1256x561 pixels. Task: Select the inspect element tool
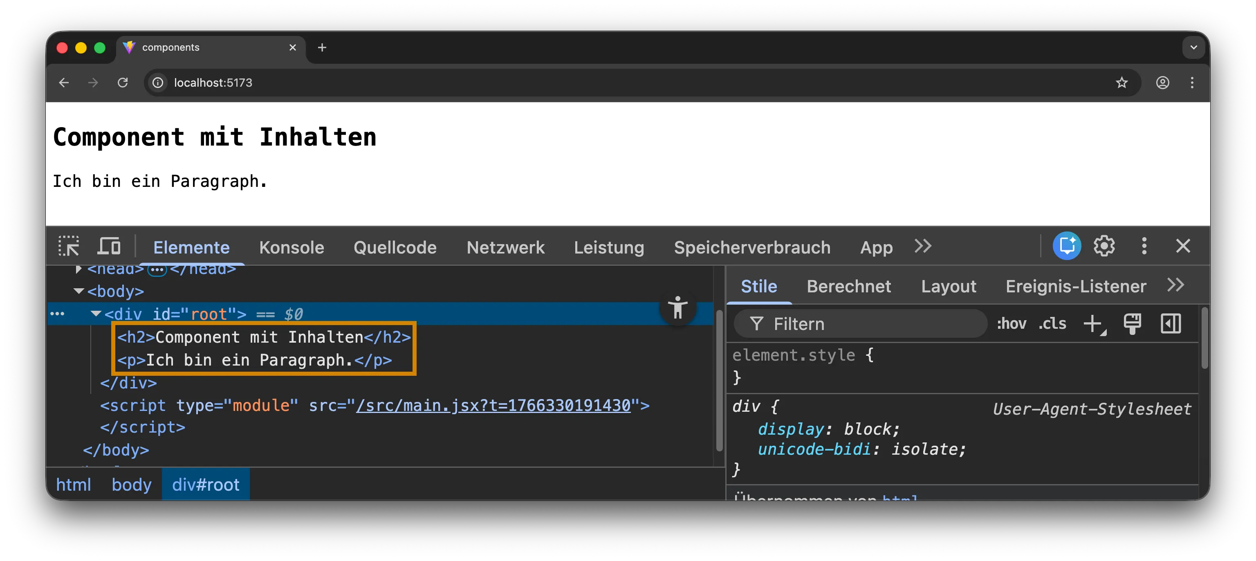[x=69, y=246]
